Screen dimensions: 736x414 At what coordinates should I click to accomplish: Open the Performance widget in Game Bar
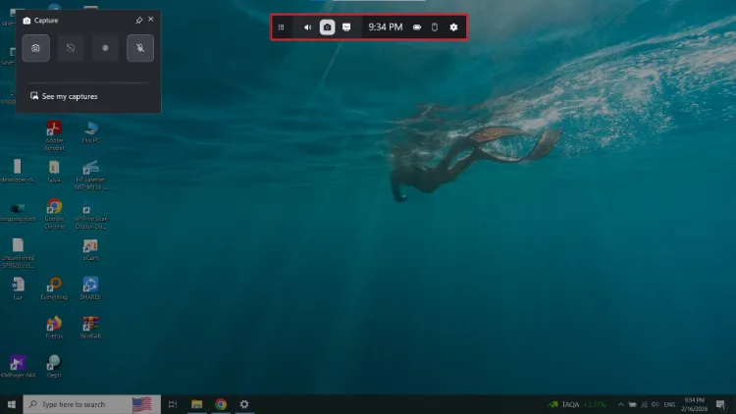tap(346, 27)
